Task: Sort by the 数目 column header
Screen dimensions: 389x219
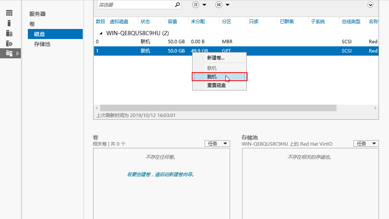Action: (100, 22)
